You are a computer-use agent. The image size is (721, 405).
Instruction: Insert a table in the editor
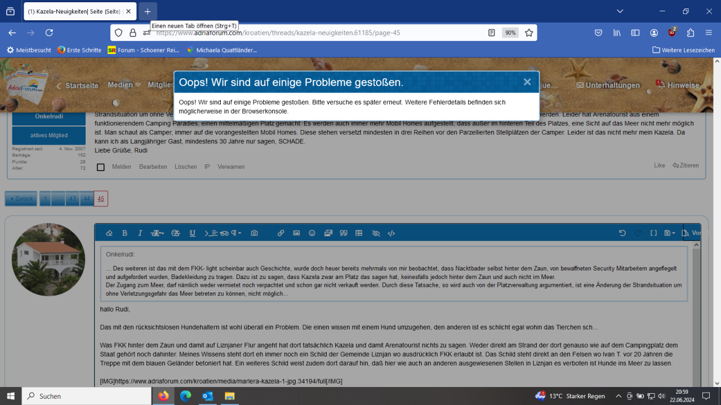click(x=359, y=233)
